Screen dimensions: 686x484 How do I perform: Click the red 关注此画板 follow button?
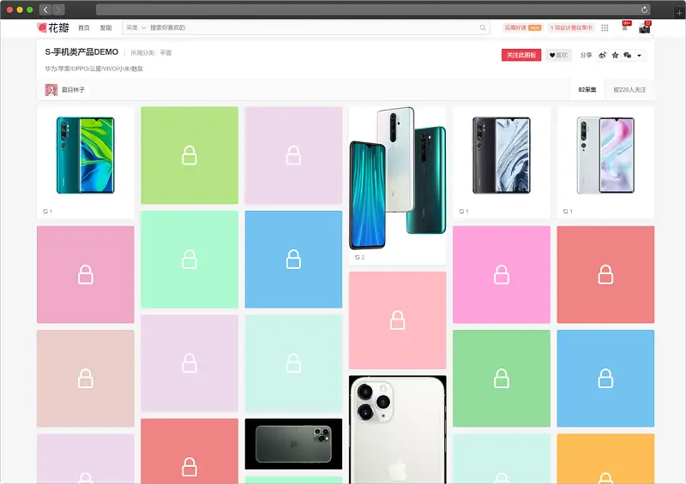(521, 55)
